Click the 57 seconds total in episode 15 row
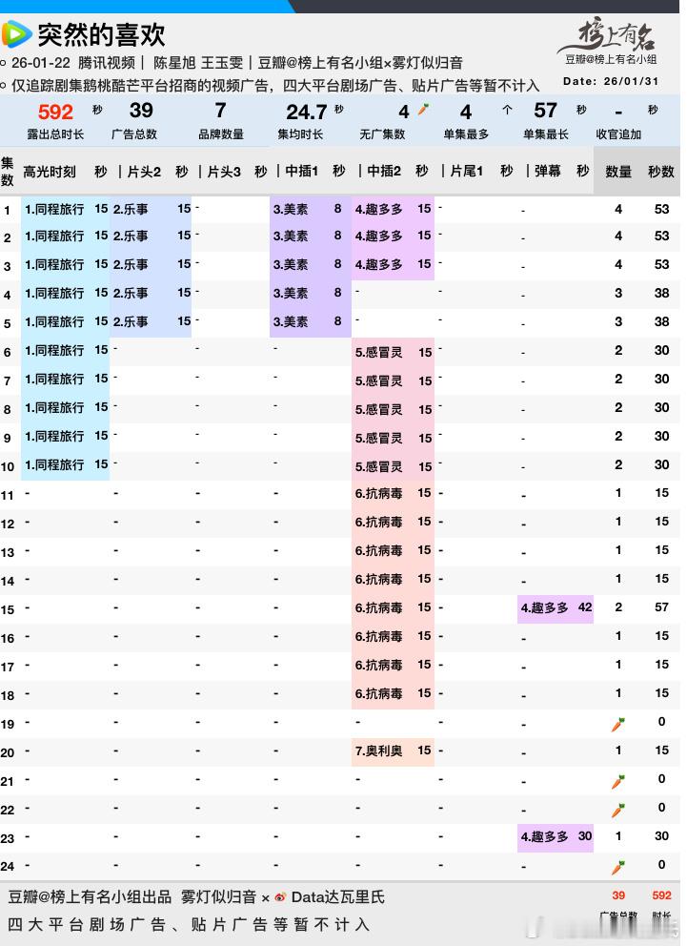The height and width of the screenshot is (946, 687). (x=661, y=607)
